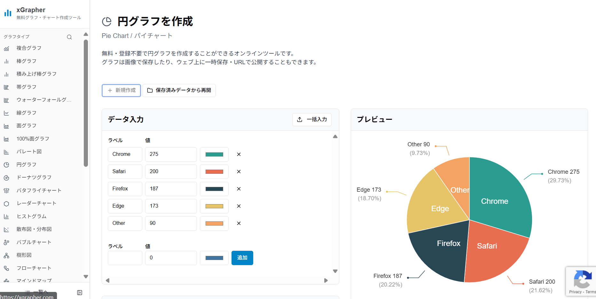596x299 pixels.
Task: Open the 一括入力 bulk input dialog
Action: [312, 119]
